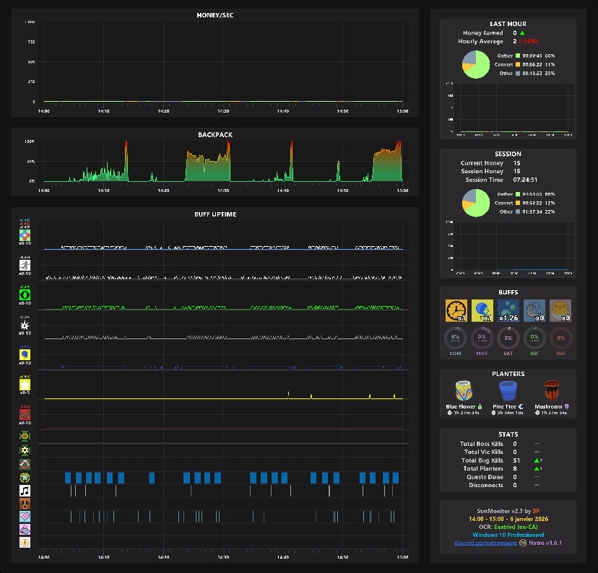Click the SAT circular progress gauge
This screenshot has width=598, height=573.
pos(508,338)
